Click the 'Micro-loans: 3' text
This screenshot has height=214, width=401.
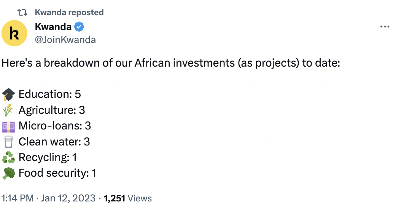click(55, 126)
